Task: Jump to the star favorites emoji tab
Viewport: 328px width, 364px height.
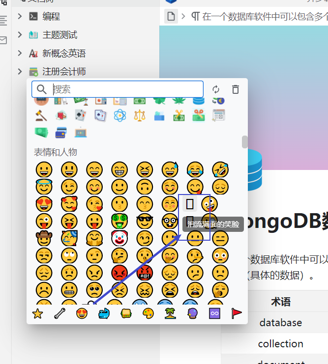Action: pos(37,313)
